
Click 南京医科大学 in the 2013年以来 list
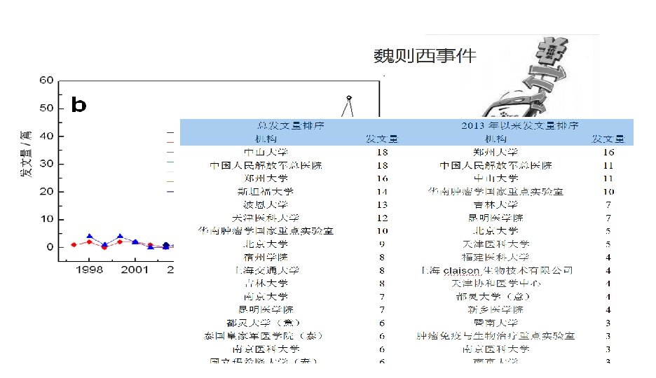(496, 349)
